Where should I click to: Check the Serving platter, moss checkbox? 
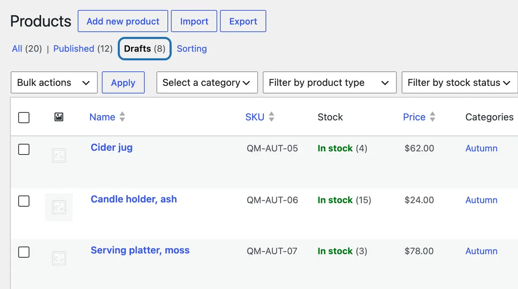click(x=24, y=252)
